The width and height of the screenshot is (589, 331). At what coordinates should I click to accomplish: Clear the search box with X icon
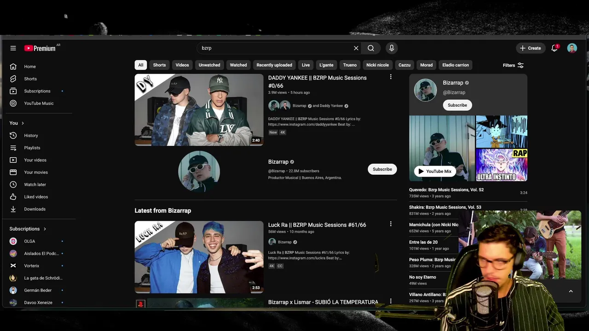(356, 48)
